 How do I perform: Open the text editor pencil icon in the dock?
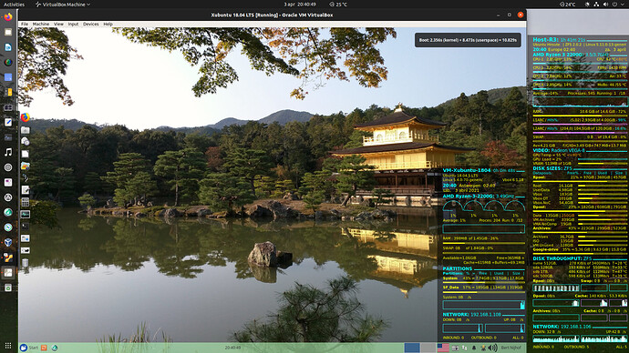[x=8, y=122]
